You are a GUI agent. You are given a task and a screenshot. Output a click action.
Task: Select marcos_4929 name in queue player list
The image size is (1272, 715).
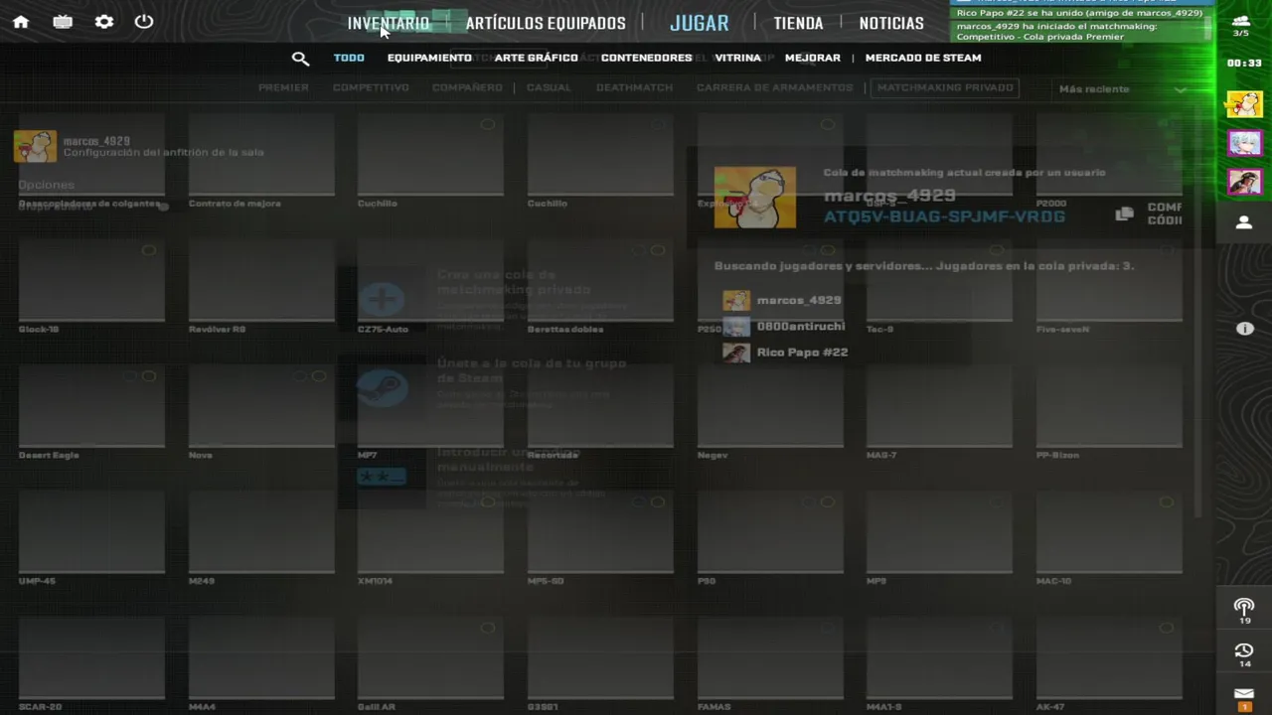tap(799, 300)
